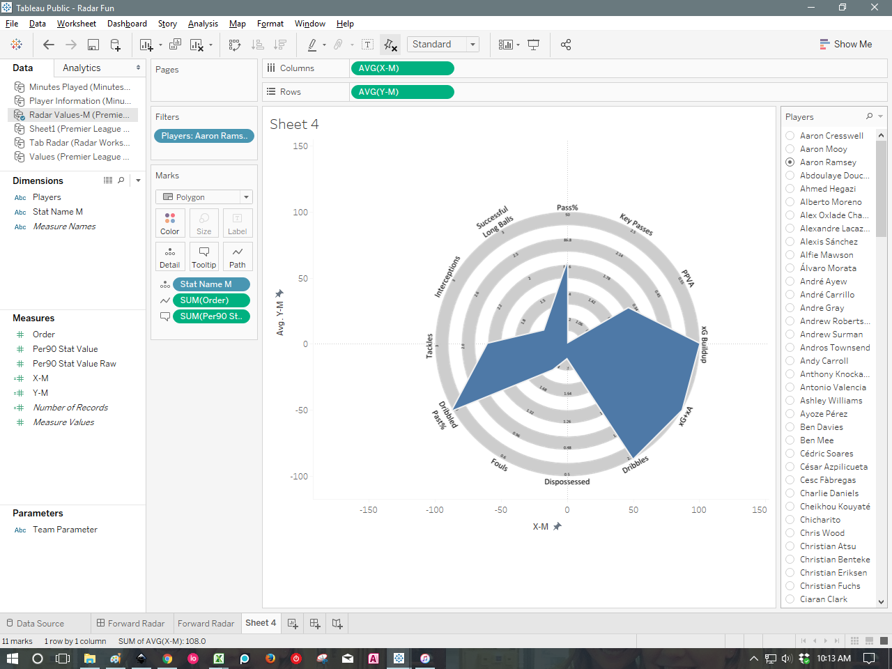This screenshot has height=669, width=892.
Task: Click the Tooltip button on Marks card
Action: (x=203, y=256)
